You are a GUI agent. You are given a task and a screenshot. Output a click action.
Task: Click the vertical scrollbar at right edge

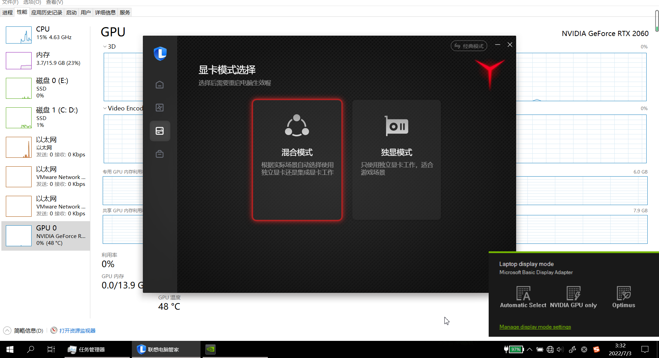pyautogui.click(x=657, y=21)
